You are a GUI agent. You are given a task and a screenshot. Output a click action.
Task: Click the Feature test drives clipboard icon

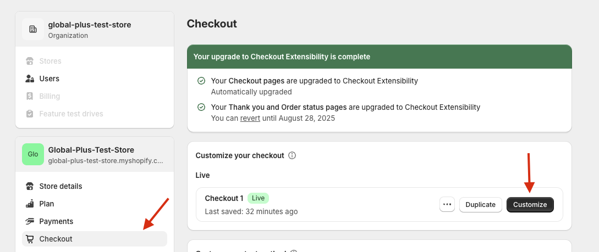click(29, 114)
